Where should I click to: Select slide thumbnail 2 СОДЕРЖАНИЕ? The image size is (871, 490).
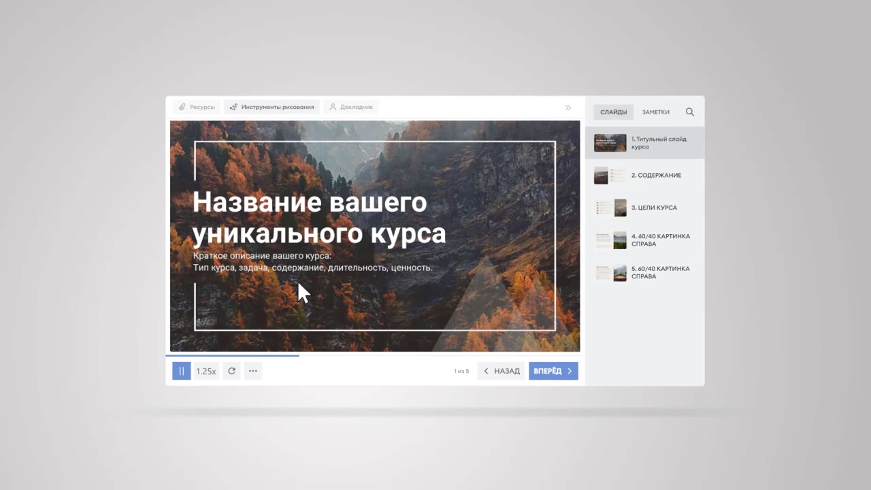[x=610, y=176]
